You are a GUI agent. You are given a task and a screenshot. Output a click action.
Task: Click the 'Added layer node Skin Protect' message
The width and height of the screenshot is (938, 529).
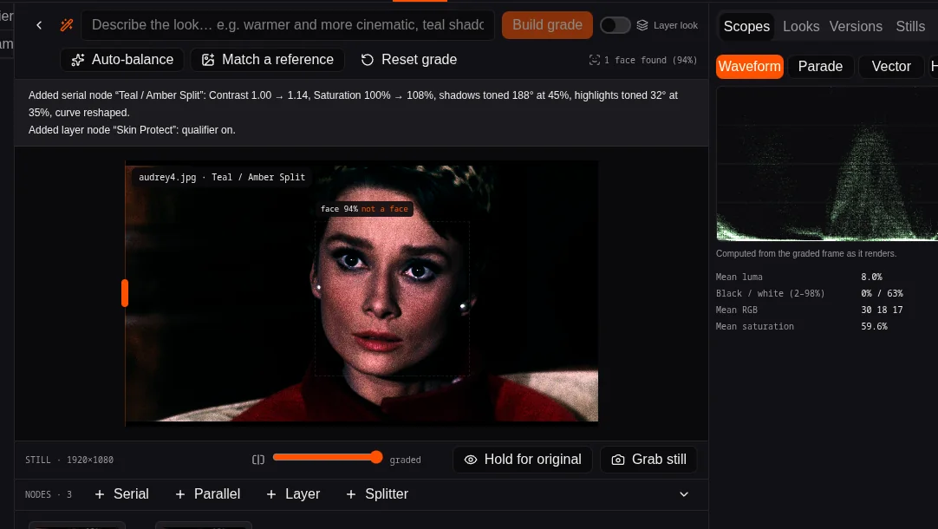132,130
